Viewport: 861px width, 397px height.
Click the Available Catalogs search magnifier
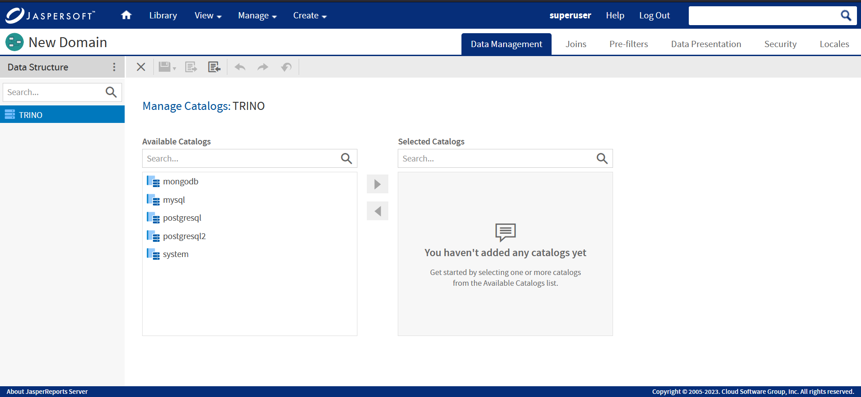[346, 158]
